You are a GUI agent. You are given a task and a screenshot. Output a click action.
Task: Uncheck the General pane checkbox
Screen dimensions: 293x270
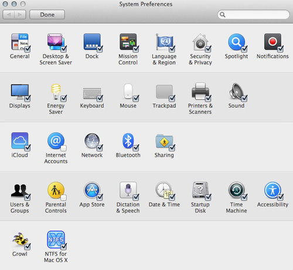pyautogui.click(x=28, y=49)
